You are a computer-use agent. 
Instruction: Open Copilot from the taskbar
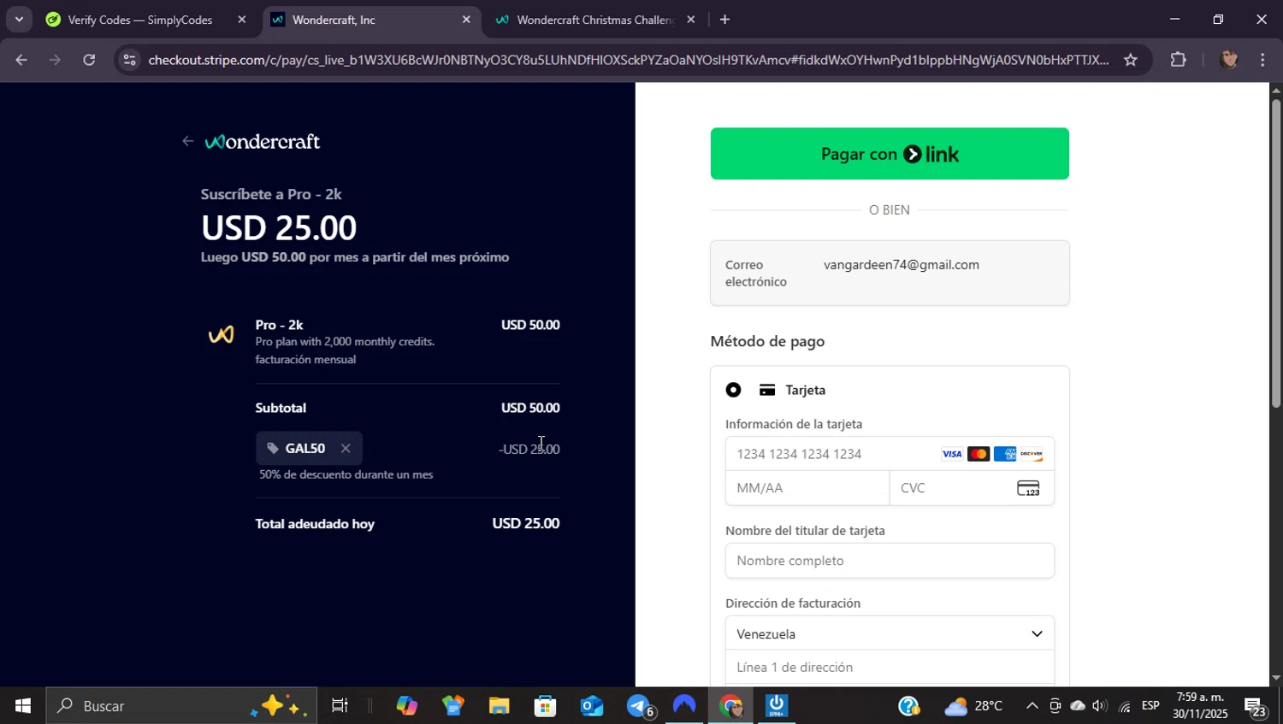[x=406, y=706]
